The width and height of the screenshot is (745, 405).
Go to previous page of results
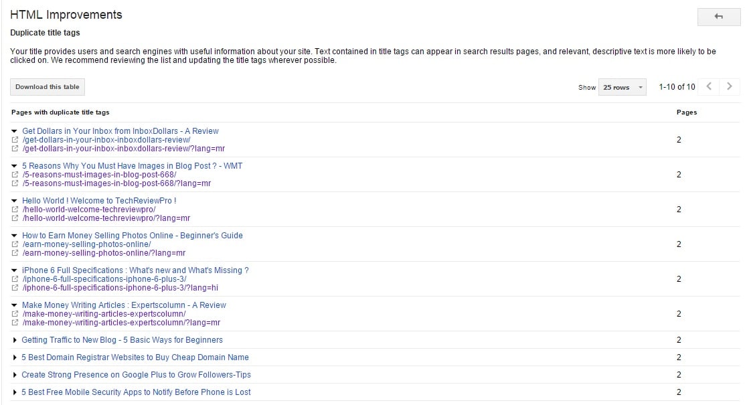pos(709,86)
